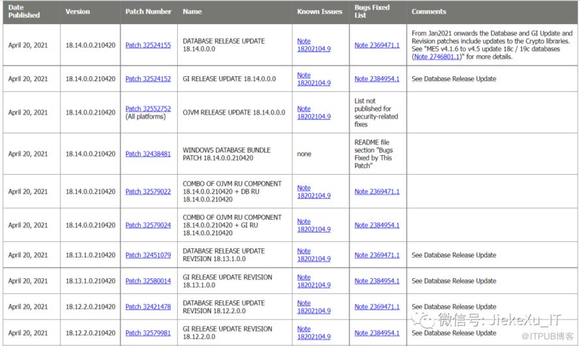Screen dimensions: 580x346
Task: Open Known Issues note in Patch 32421478 row
Action: point(313,307)
